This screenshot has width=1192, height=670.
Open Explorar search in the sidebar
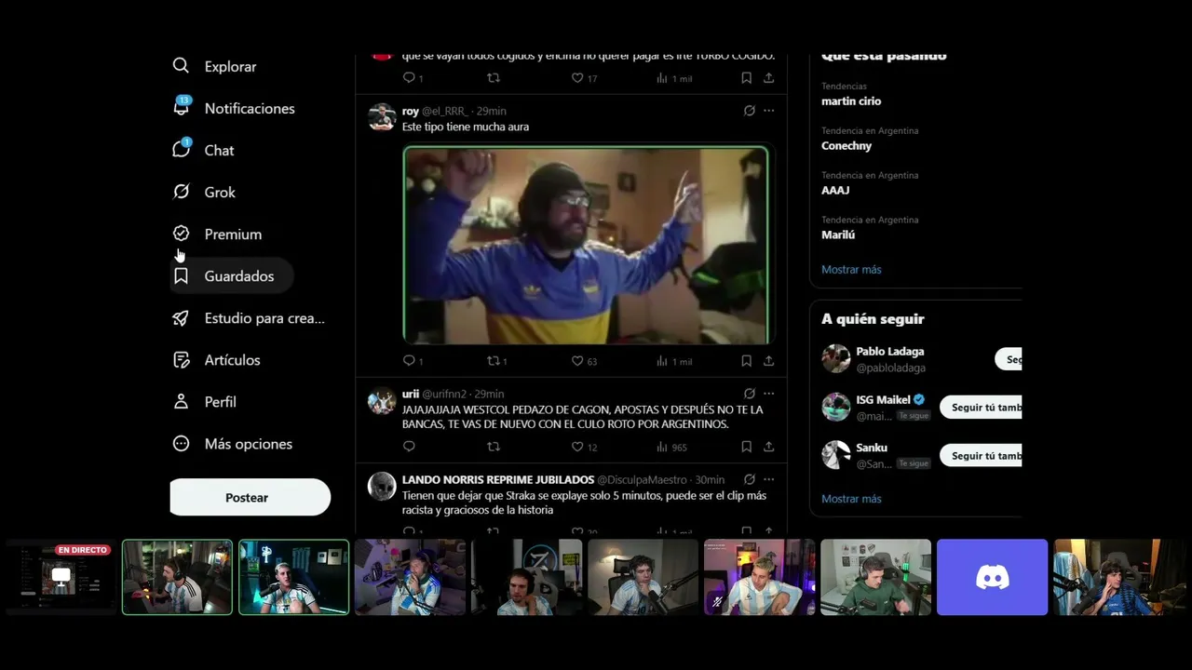point(181,66)
